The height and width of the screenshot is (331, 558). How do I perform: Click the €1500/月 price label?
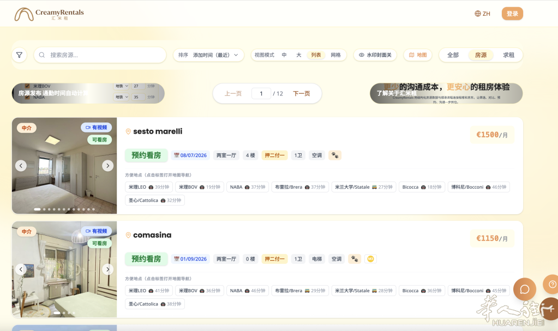point(492,135)
